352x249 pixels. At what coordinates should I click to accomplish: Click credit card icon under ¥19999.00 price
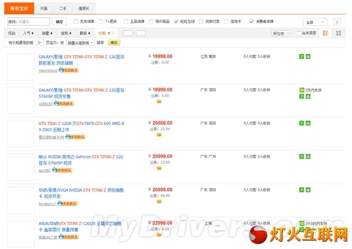tap(159, 102)
